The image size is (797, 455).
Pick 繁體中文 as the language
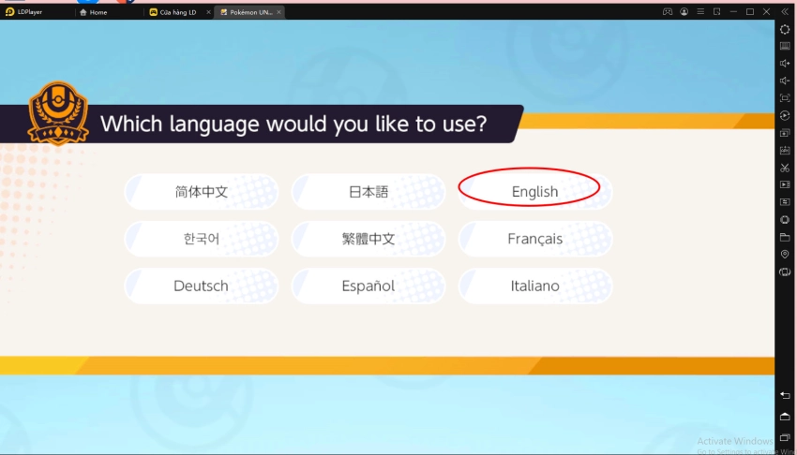[368, 239]
